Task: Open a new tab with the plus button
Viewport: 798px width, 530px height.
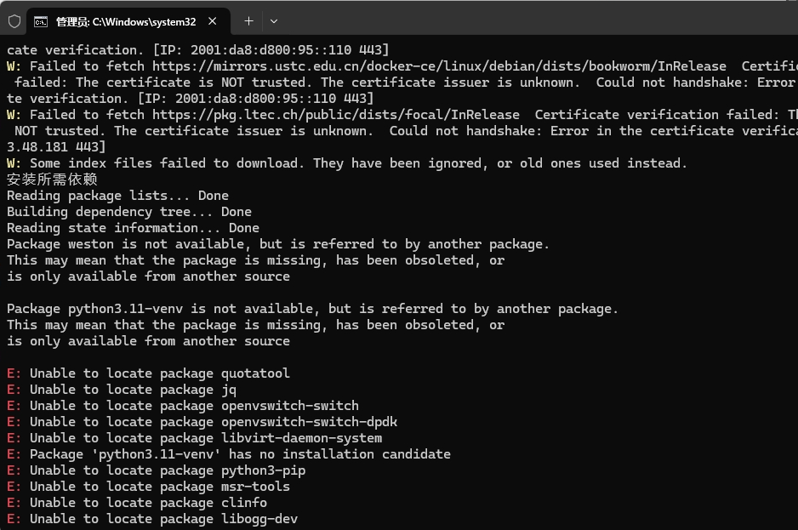Action: click(x=248, y=21)
